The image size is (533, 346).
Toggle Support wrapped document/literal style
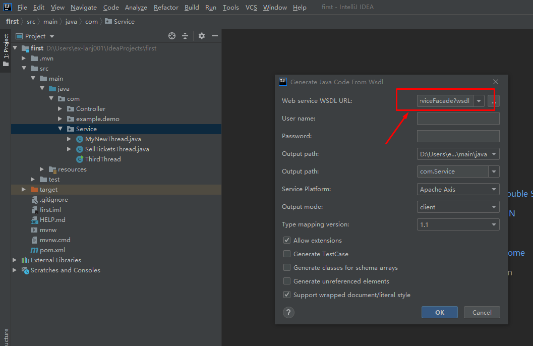click(287, 295)
